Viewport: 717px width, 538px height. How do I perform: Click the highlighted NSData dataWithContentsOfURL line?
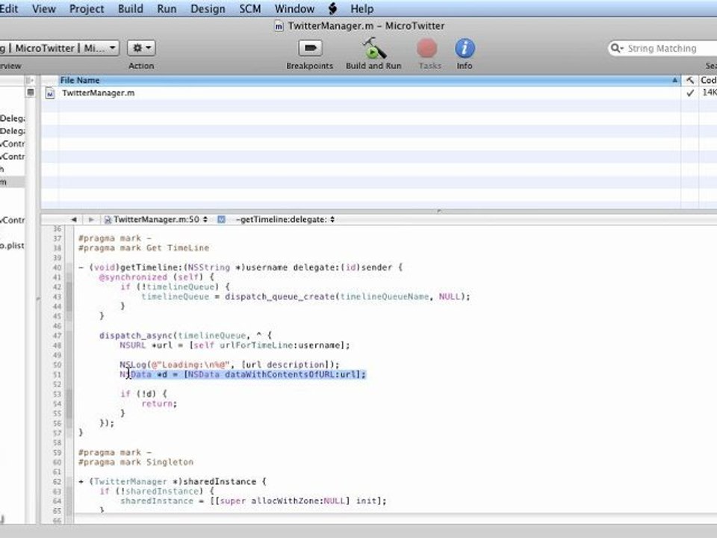tap(243, 374)
